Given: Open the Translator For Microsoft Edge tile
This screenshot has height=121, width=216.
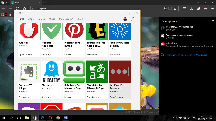Looking at the screenshot, I should 97,80.
